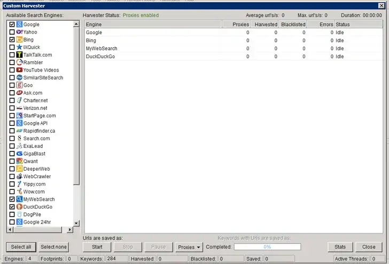Viewport: 389px width, 264px height.
Task: Click the Google search engine icon
Action: [x=19, y=25]
